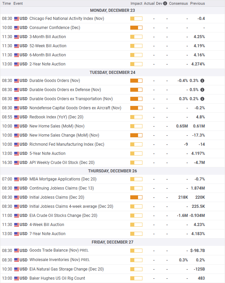Click the Consensus column header
225x283 pixels.
[178, 3]
